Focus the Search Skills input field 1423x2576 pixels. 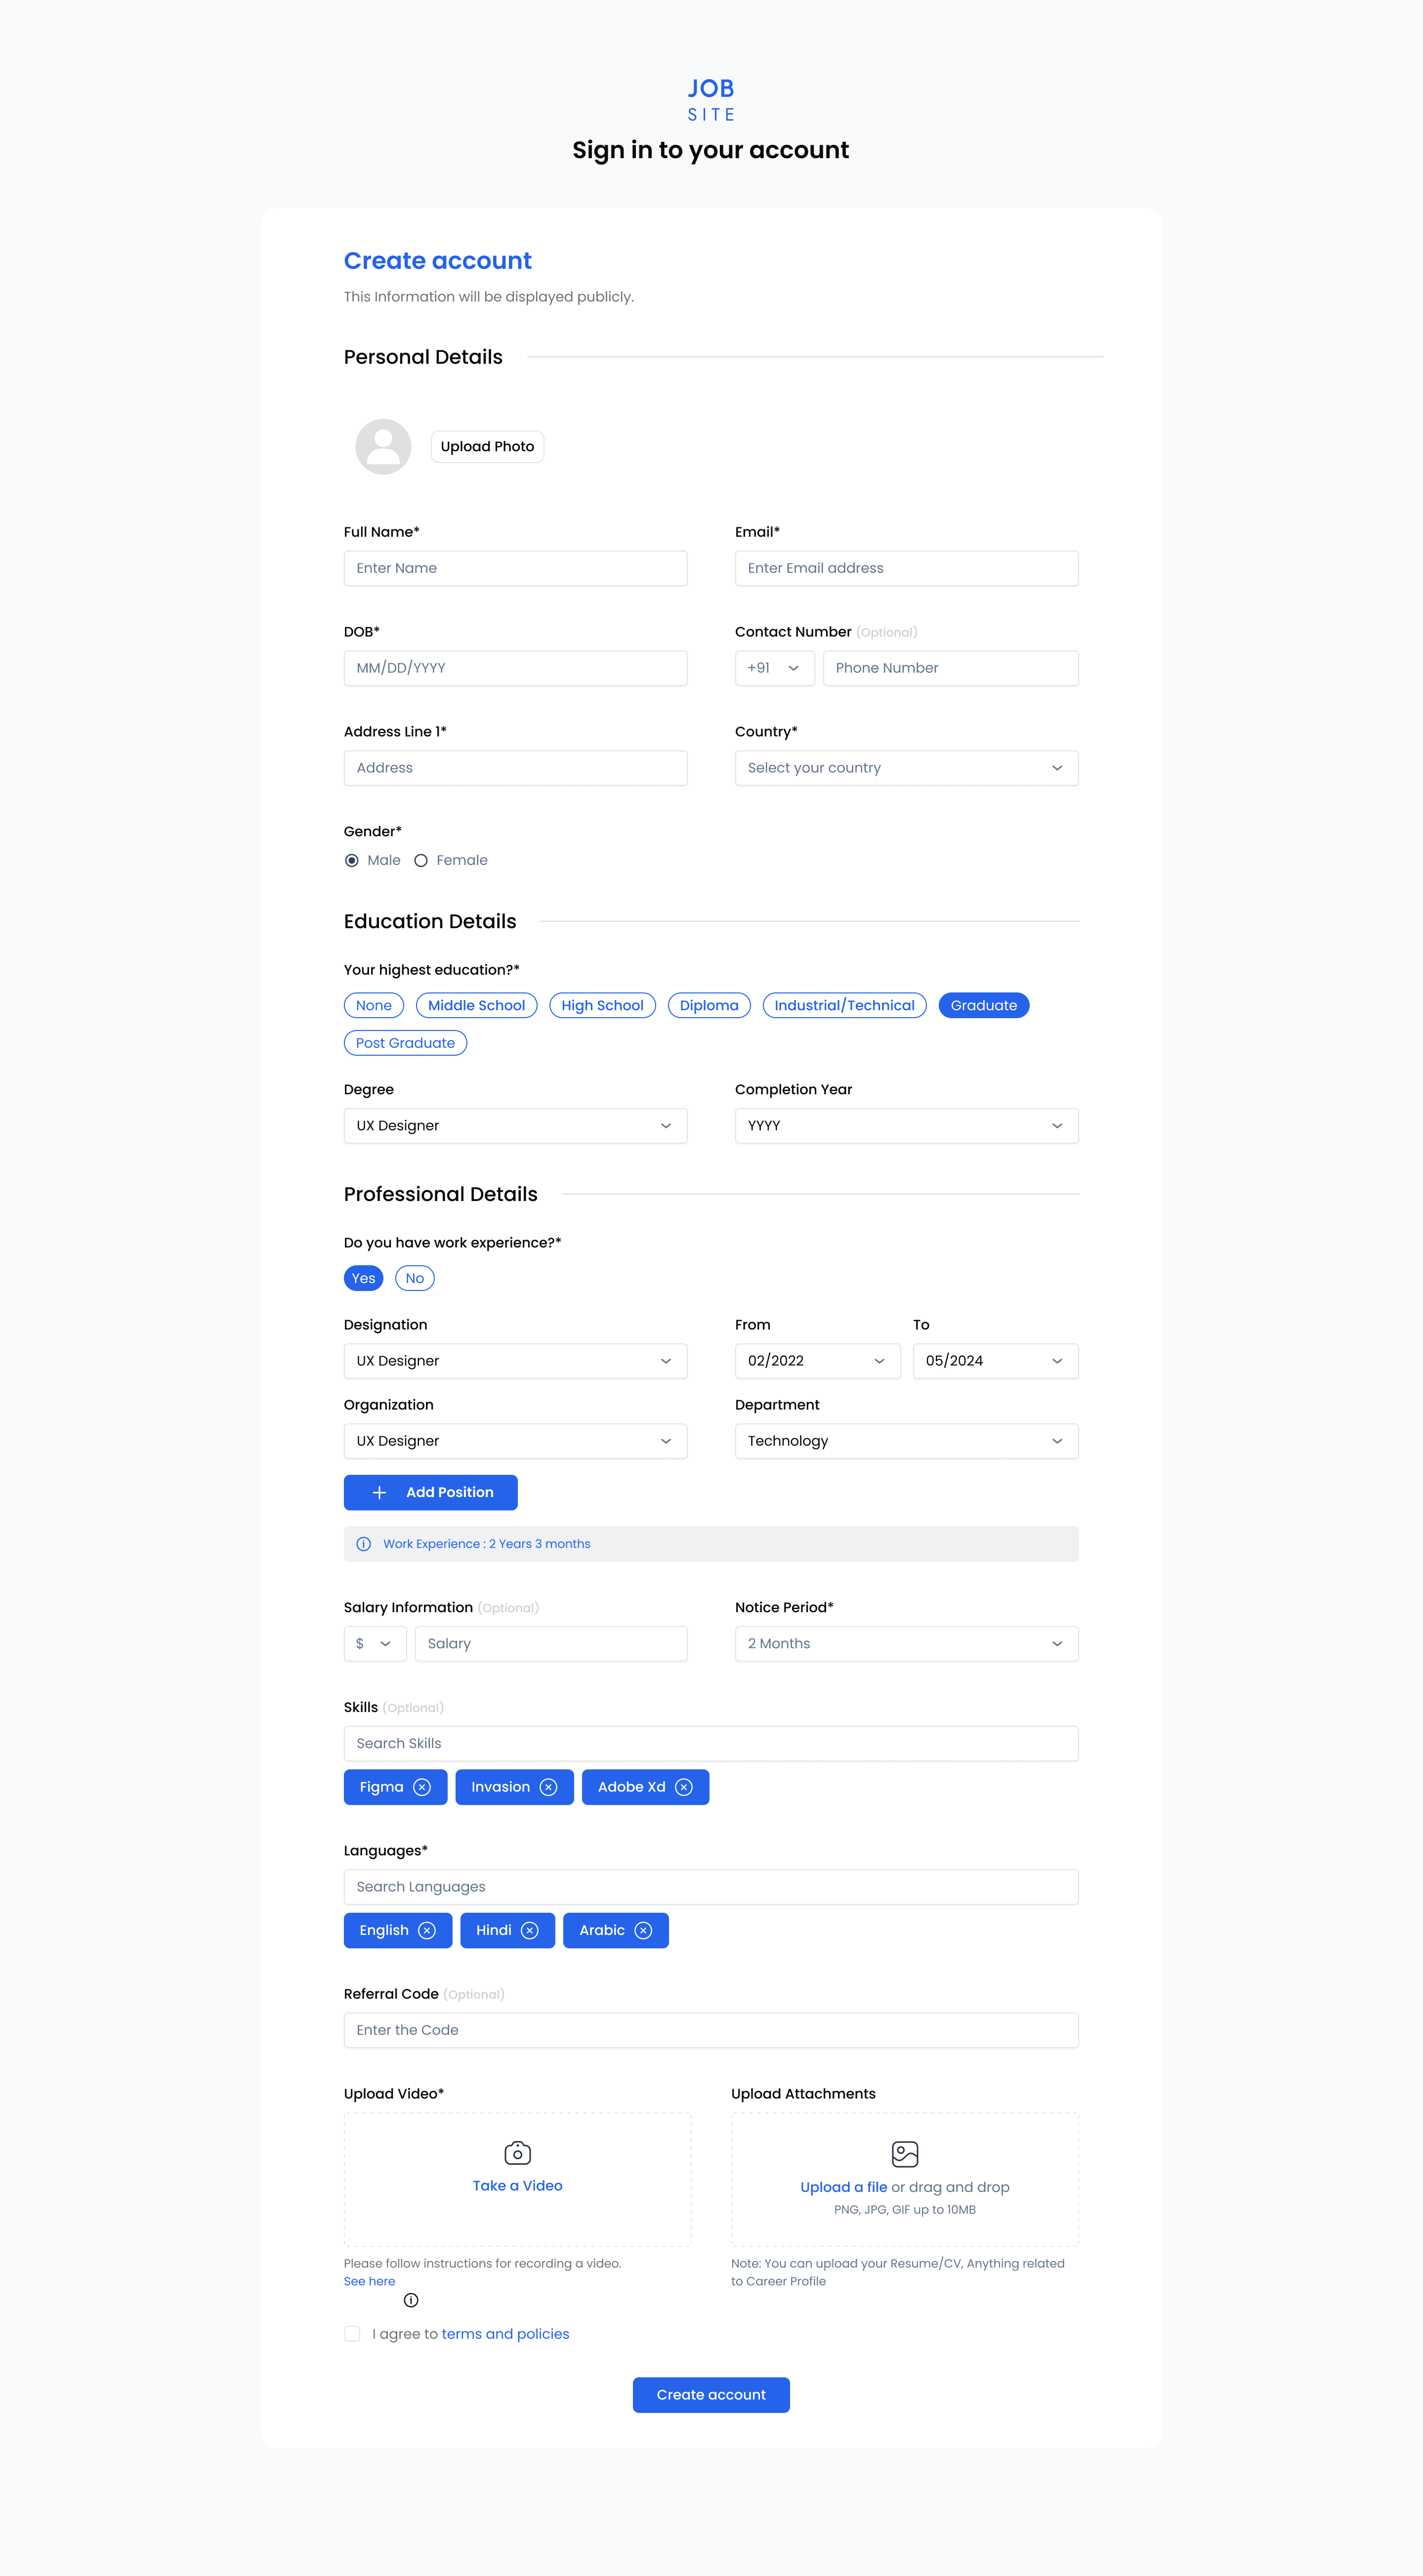coord(711,1743)
